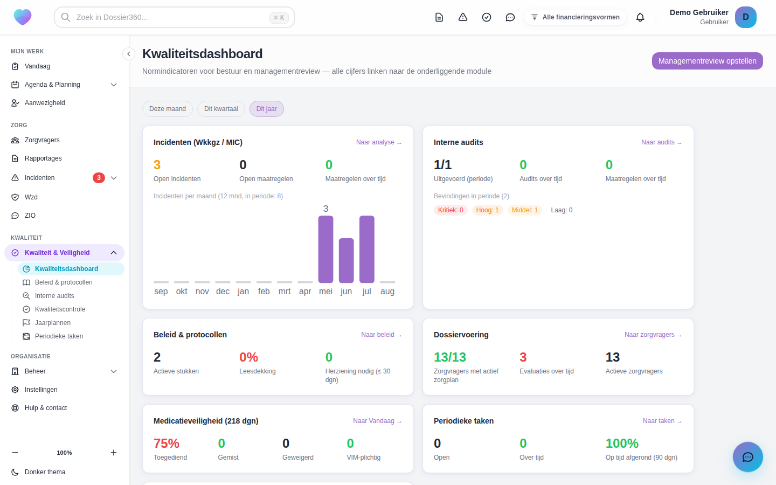Click the Vandaag clipboard icon

tap(15, 66)
